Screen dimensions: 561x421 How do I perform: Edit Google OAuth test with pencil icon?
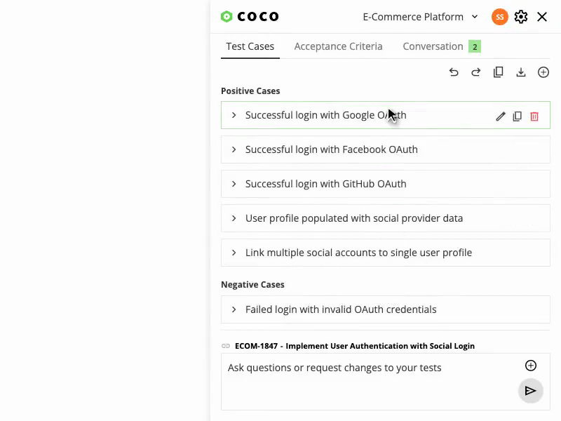pos(501,116)
